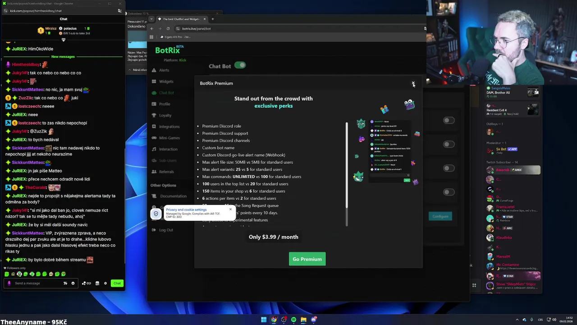This screenshot has width=577, height=325.
Task: Click Log Out in BotRix sidebar
Action: tap(166, 230)
